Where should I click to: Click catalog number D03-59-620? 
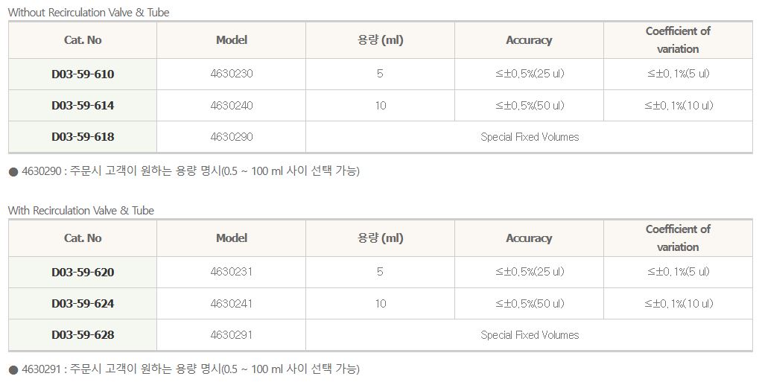[83, 273]
